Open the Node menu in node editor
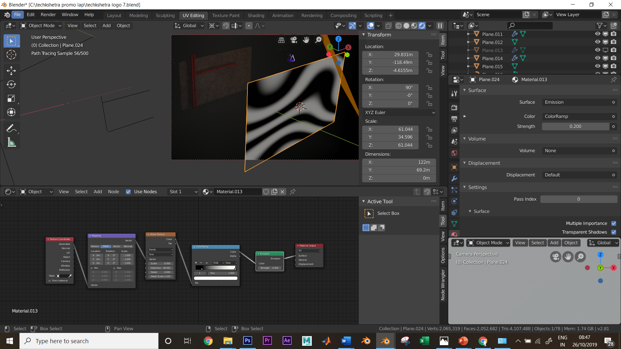The image size is (621, 349). pos(113,192)
